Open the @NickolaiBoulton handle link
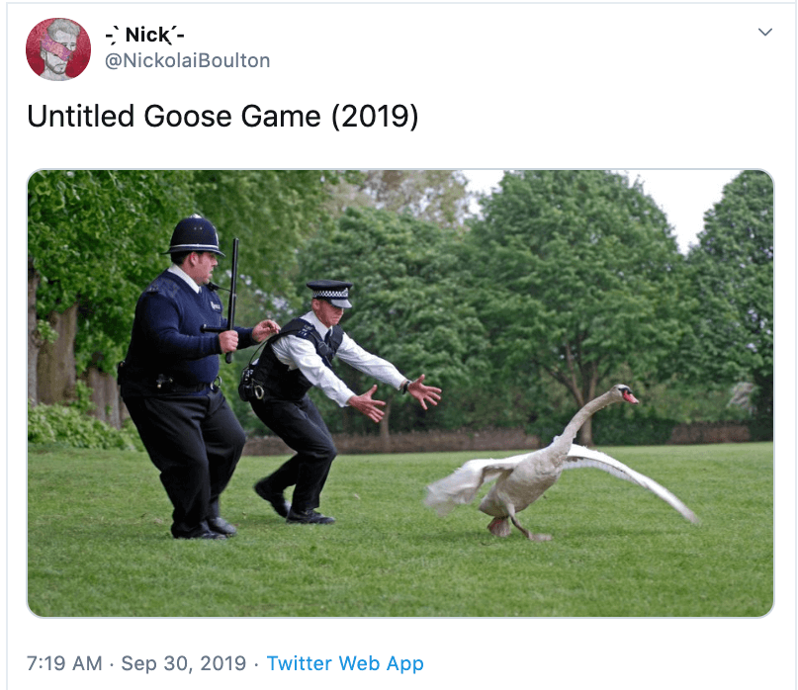Viewport: 798px width, 690px height. (187, 60)
